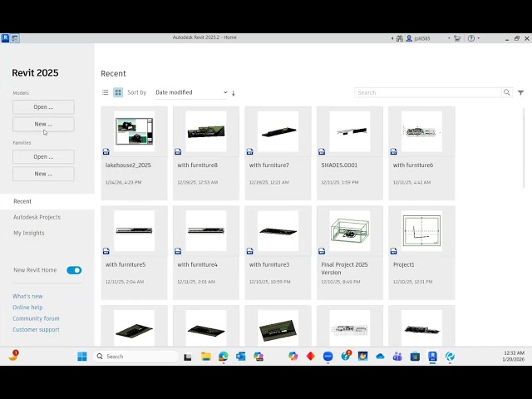The height and width of the screenshot is (399, 532).
Task: Expand the Help dropdown arrow
Action: (479, 37)
